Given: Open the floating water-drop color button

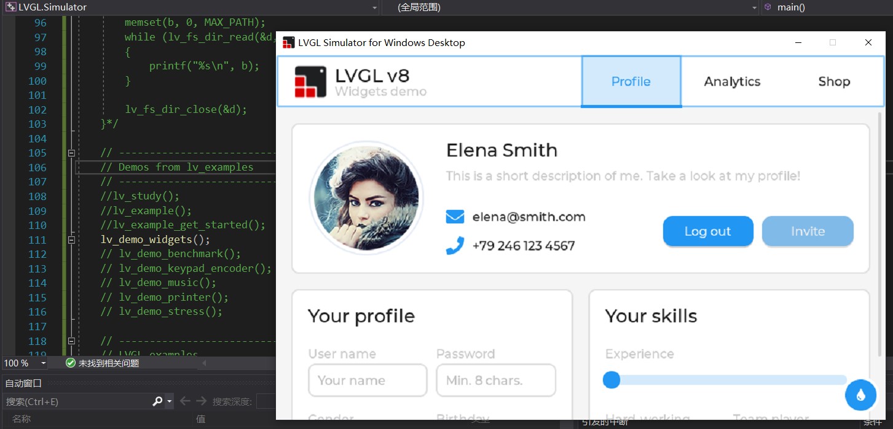Looking at the screenshot, I should (860, 395).
